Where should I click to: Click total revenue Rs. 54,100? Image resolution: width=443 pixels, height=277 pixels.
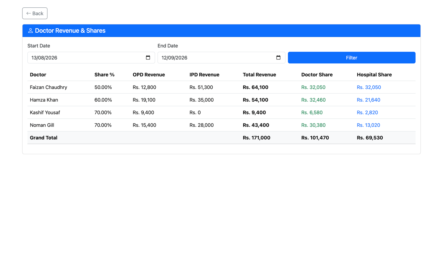pyautogui.click(x=255, y=100)
